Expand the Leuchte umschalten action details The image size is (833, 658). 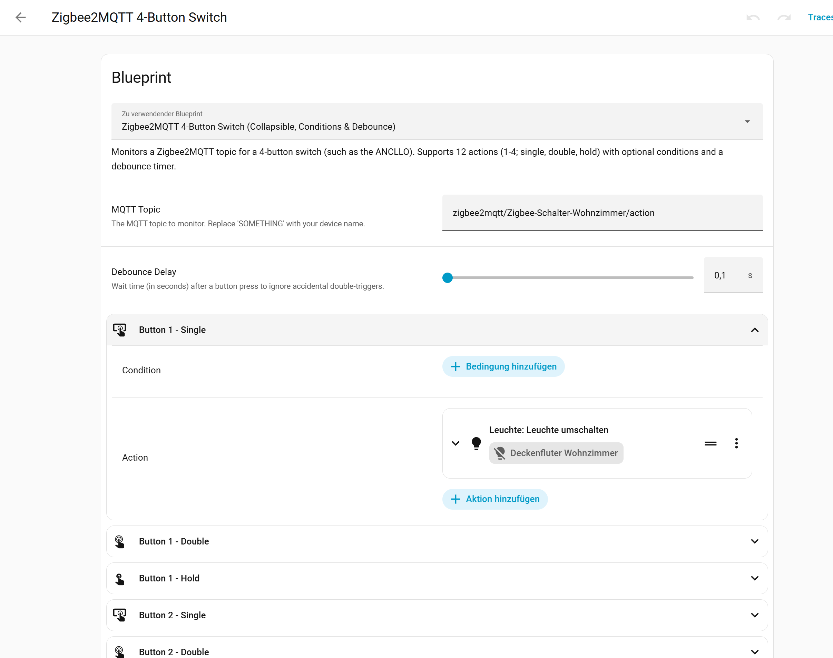[x=455, y=443]
